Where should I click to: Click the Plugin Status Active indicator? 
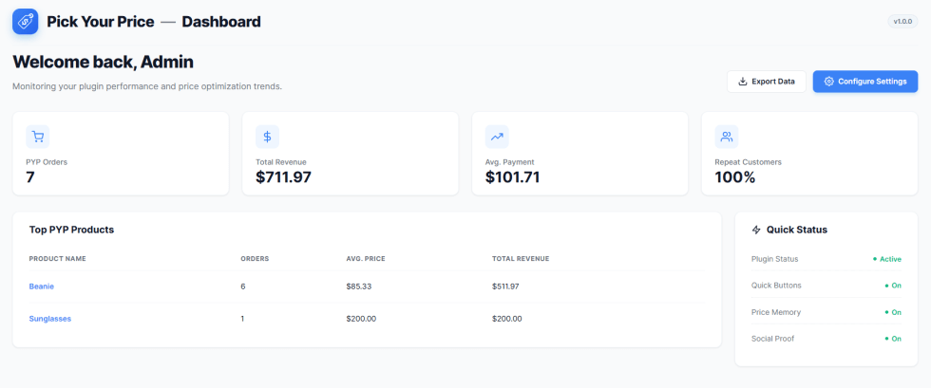pyautogui.click(x=887, y=259)
